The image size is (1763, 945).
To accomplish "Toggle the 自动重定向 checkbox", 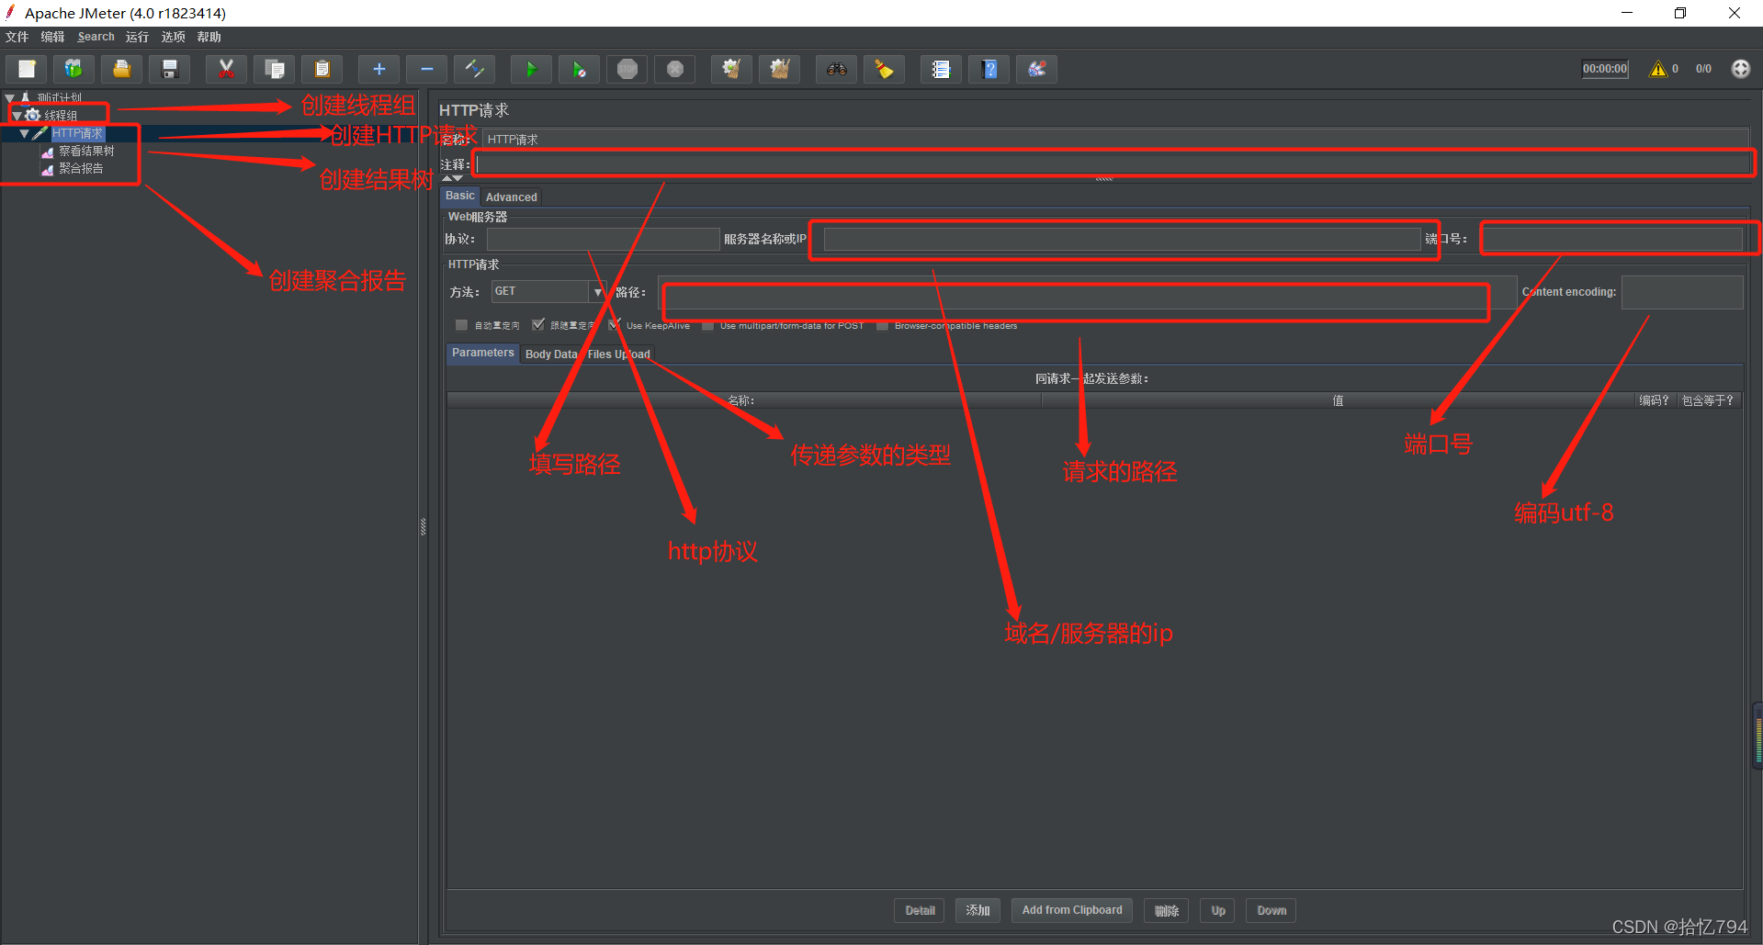I will (461, 325).
